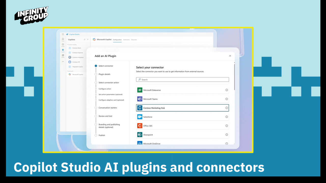Select Set action parameters (optional) step

tap(109, 94)
